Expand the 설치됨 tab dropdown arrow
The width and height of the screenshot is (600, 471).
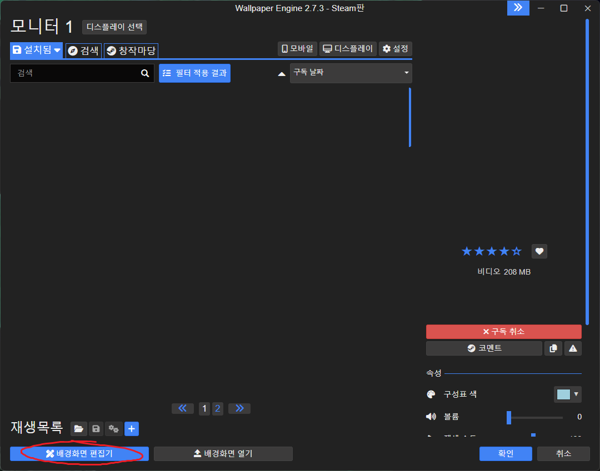tap(57, 50)
